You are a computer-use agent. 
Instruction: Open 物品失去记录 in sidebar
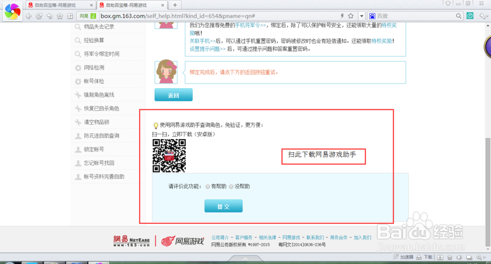pos(99,27)
